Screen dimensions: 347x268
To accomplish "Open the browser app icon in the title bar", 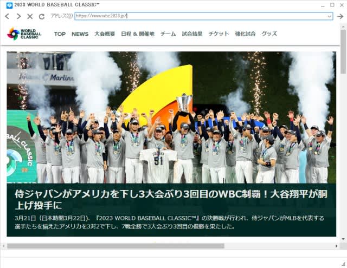I will pyautogui.click(x=9, y=5).
